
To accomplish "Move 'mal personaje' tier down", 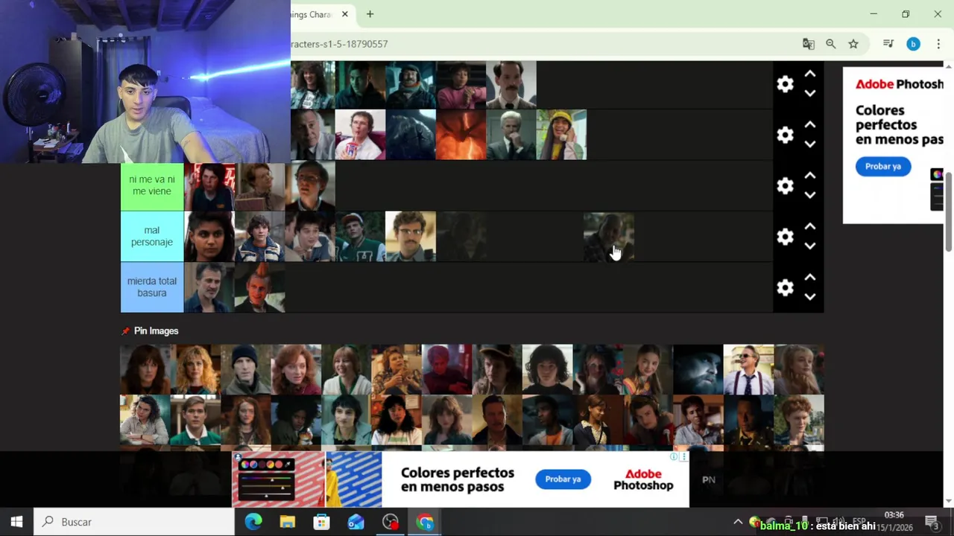I will pyautogui.click(x=810, y=246).
